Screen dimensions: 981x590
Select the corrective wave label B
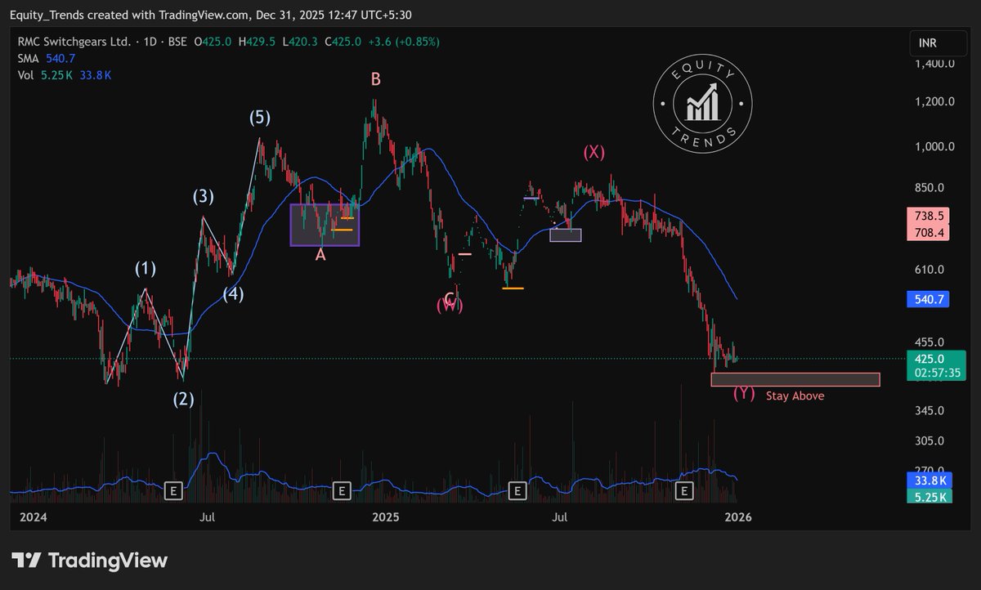[375, 79]
